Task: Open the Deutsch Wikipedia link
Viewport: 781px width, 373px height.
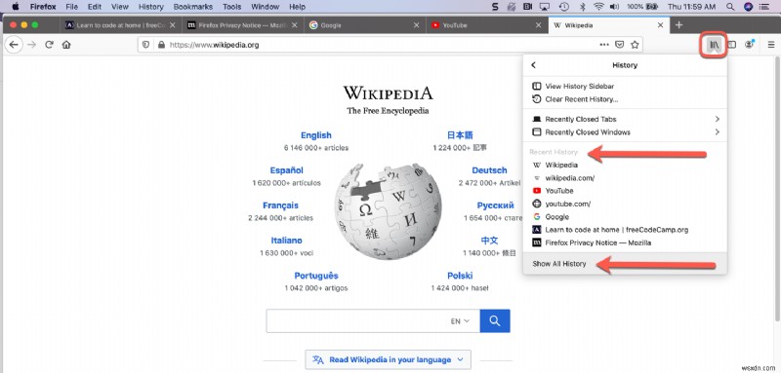Action: [x=489, y=170]
